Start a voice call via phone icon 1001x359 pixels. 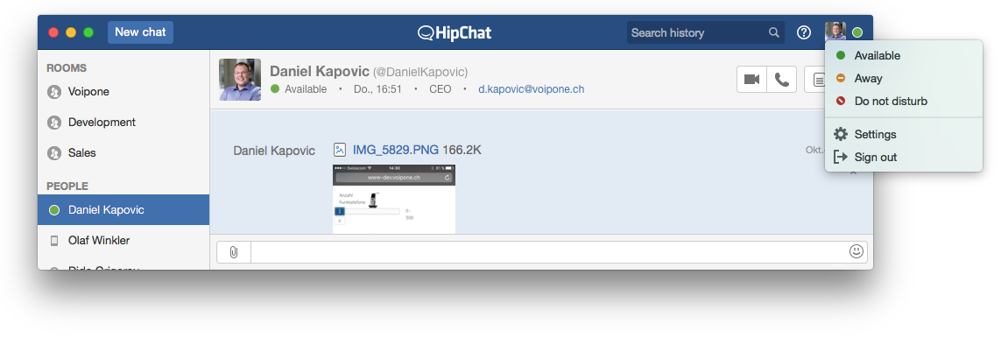pyautogui.click(x=781, y=79)
